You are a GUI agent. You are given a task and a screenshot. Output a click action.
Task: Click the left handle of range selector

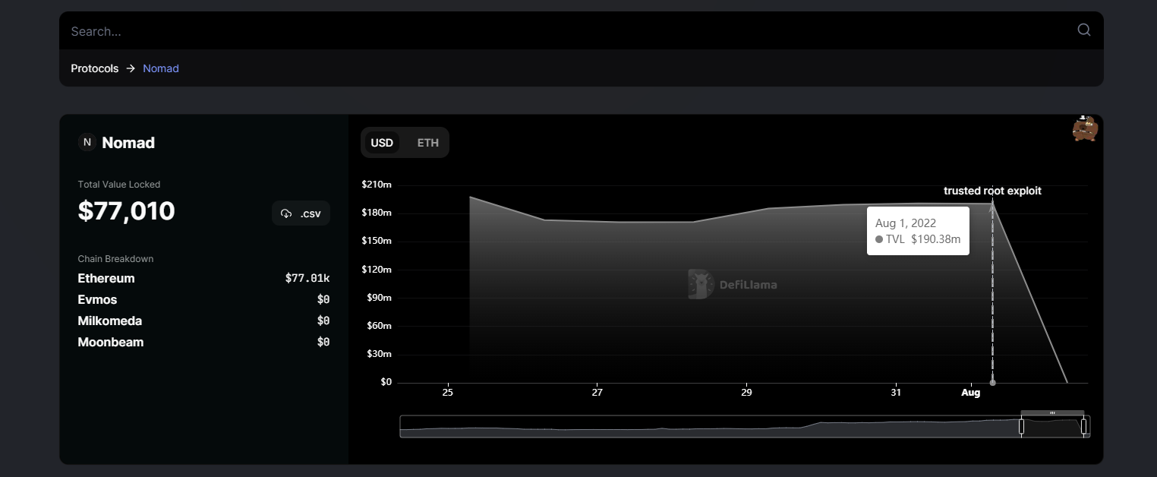1021,426
